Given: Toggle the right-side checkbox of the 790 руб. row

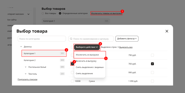Looking at the screenshot, I should point(152,55).
